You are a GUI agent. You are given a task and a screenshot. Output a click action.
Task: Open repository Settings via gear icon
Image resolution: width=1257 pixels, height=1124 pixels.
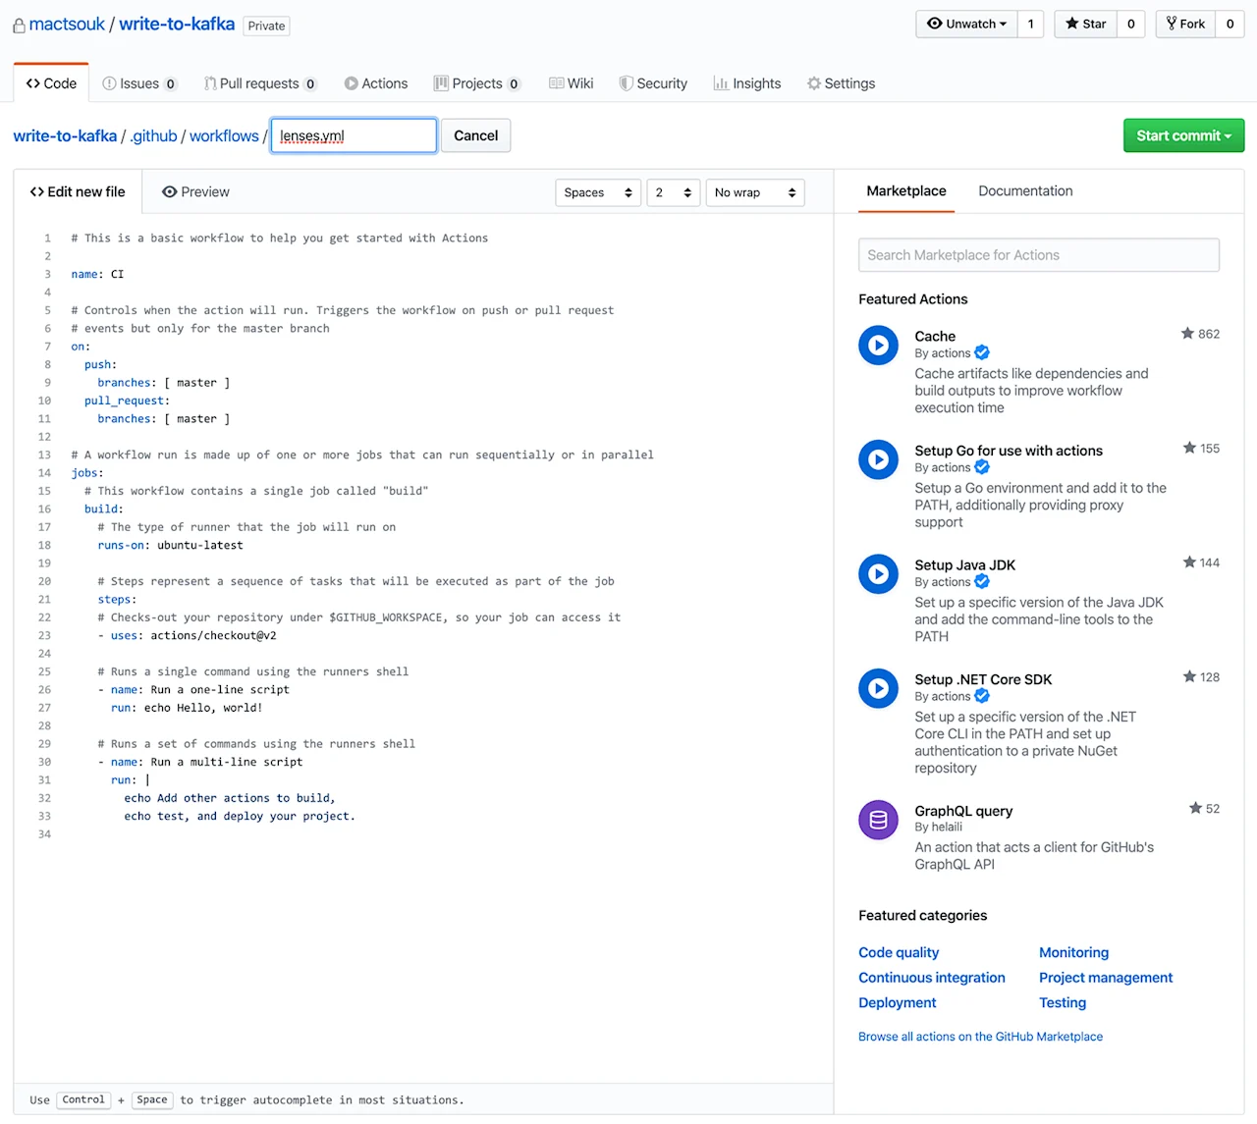tap(813, 83)
